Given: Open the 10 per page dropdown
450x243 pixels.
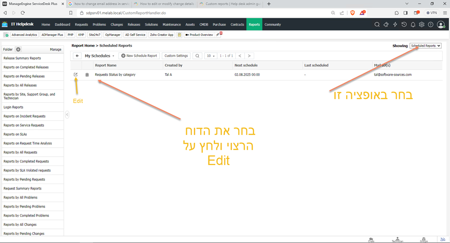Looking at the screenshot, I should tap(210, 56).
